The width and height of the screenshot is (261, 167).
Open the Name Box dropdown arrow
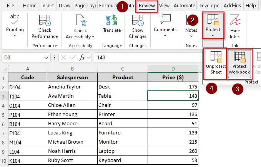(46, 58)
